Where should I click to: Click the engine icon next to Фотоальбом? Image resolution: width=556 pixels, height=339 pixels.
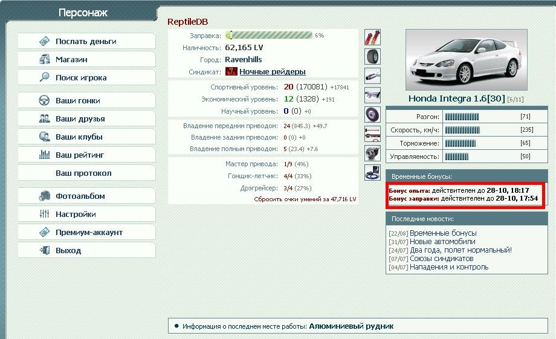click(x=44, y=196)
